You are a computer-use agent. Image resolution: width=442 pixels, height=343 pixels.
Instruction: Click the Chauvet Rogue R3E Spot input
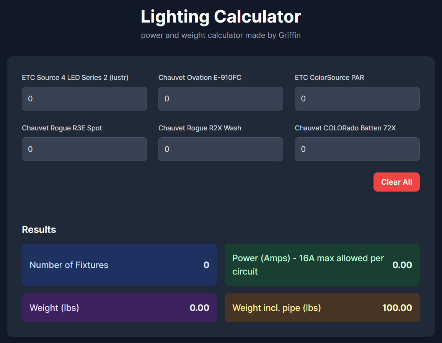pos(84,149)
